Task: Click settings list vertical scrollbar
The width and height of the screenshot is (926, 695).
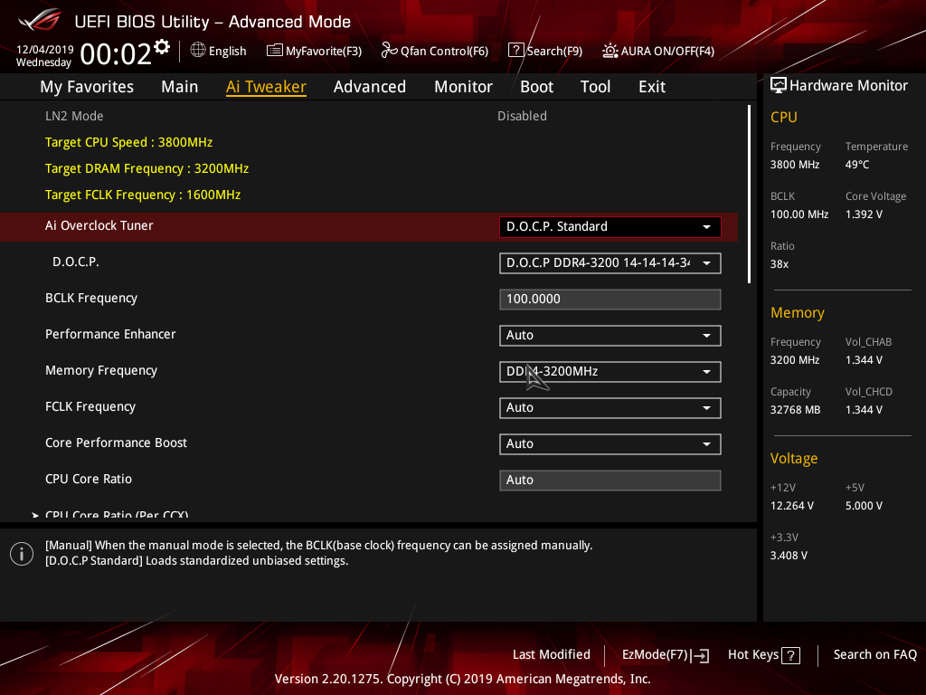Action: coord(749,195)
